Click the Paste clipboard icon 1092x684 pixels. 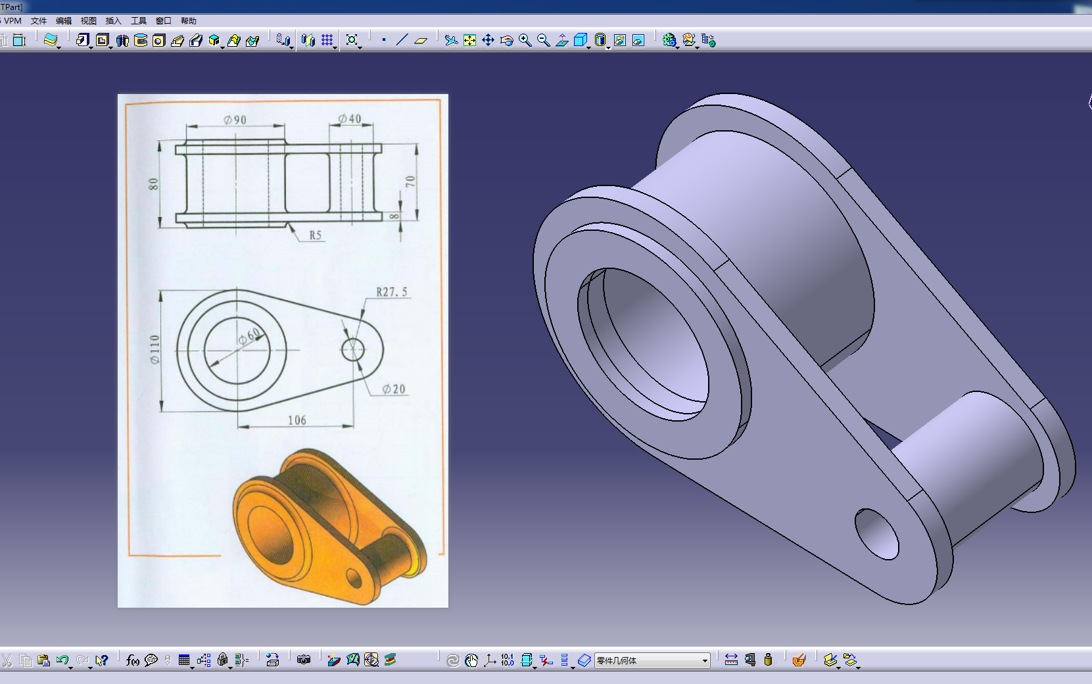coord(43,660)
